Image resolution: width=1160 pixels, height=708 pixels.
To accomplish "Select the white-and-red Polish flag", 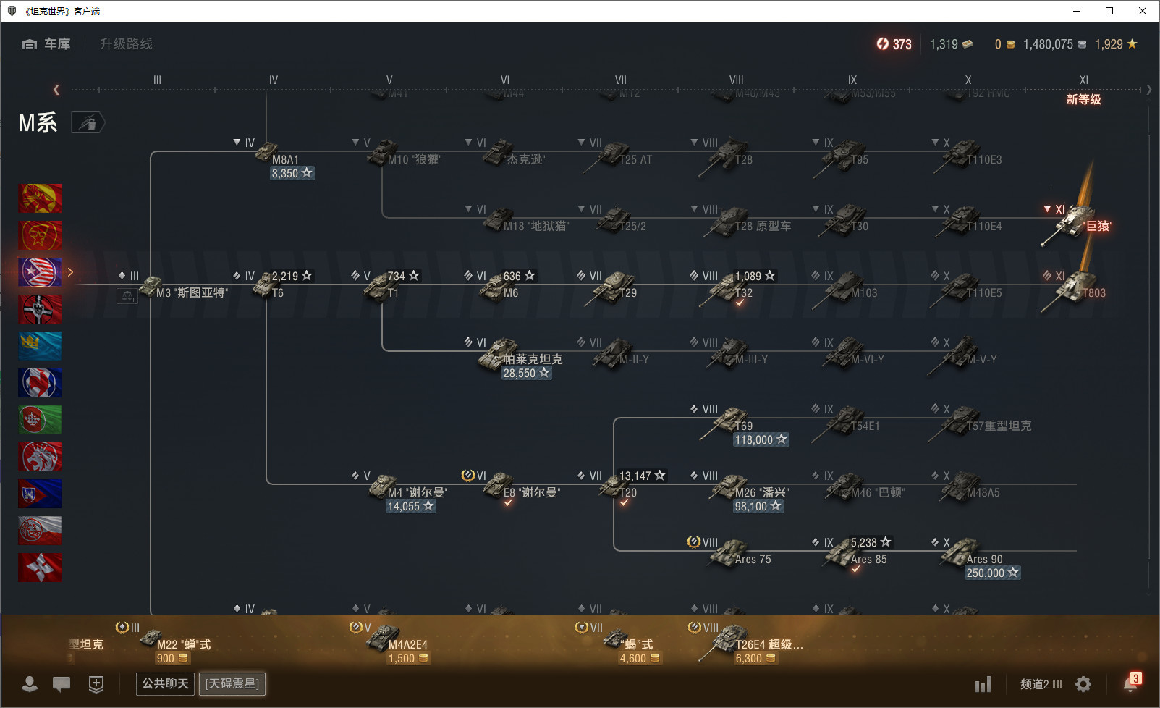I will (x=40, y=531).
